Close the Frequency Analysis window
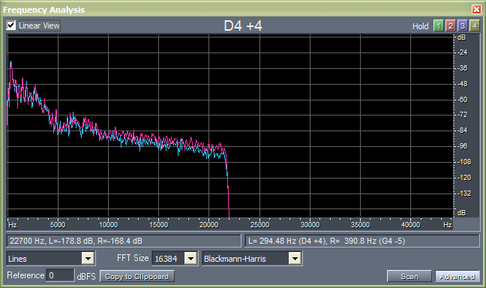The height and width of the screenshot is (288, 486). coord(476,9)
